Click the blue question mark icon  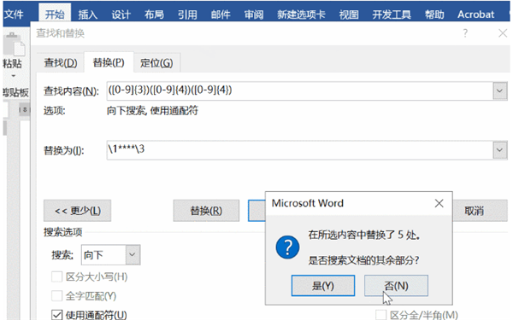coord(287,247)
